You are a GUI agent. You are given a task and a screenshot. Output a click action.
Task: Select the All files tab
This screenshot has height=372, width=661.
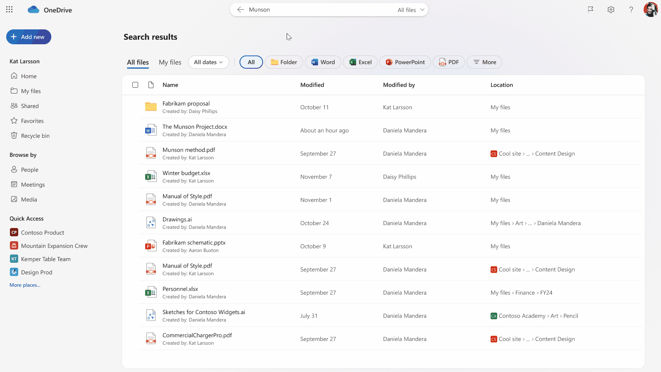click(138, 62)
